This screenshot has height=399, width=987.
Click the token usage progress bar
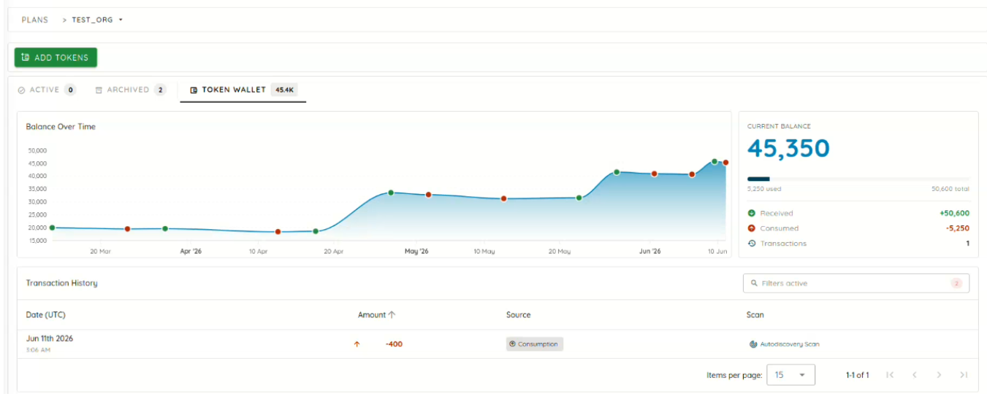pyautogui.click(x=858, y=179)
